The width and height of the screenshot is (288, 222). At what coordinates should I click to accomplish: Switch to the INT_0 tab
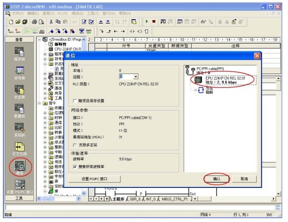click(x=151, y=199)
